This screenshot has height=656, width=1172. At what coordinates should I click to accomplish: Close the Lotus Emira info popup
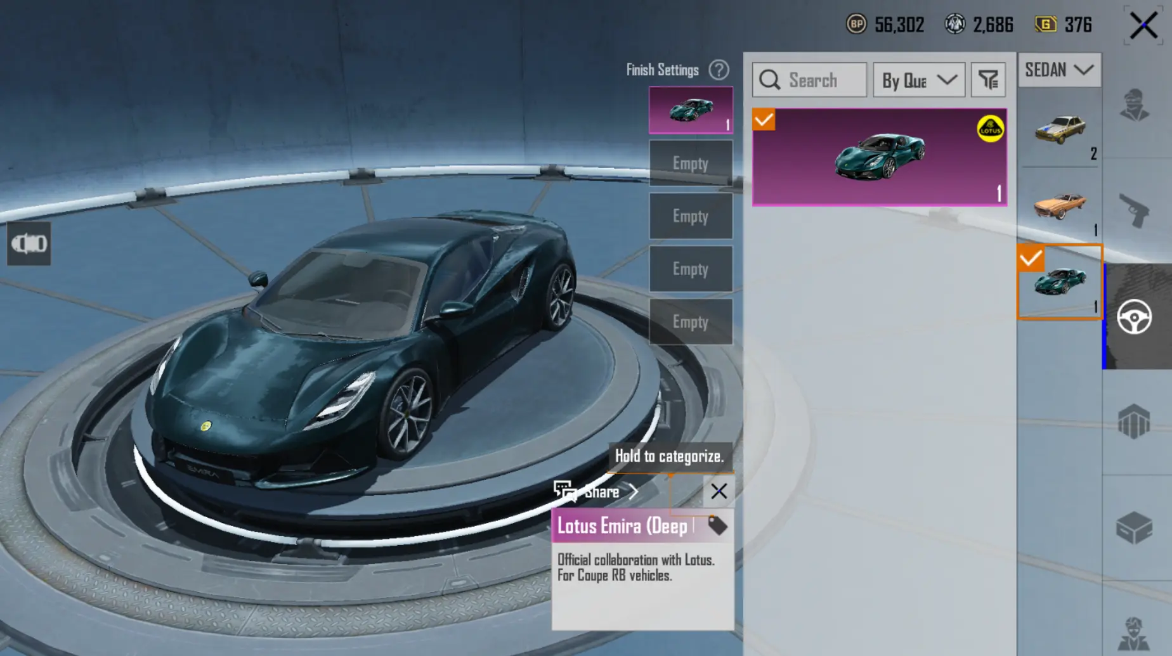tap(719, 491)
